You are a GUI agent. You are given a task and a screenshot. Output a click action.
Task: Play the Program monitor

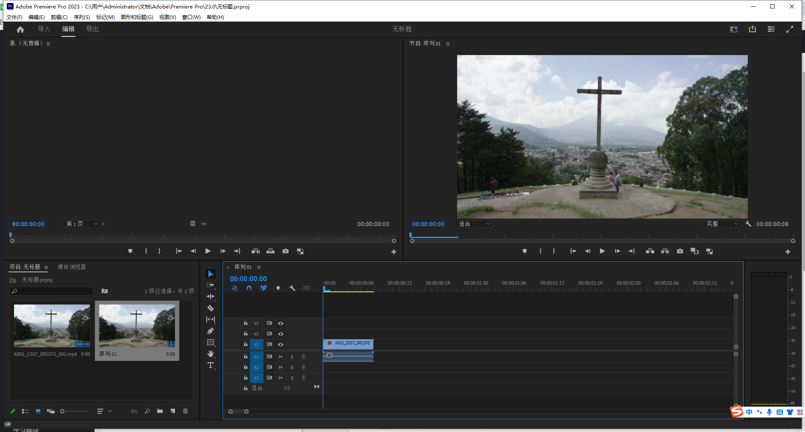(x=602, y=251)
